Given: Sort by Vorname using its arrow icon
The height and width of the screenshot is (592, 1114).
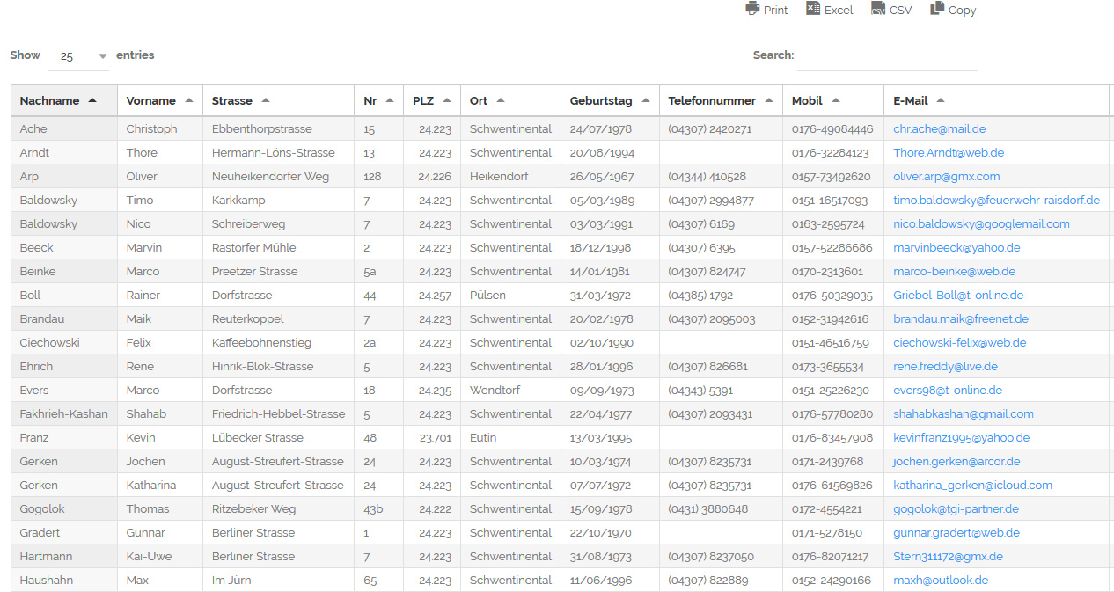Looking at the screenshot, I should (x=189, y=100).
